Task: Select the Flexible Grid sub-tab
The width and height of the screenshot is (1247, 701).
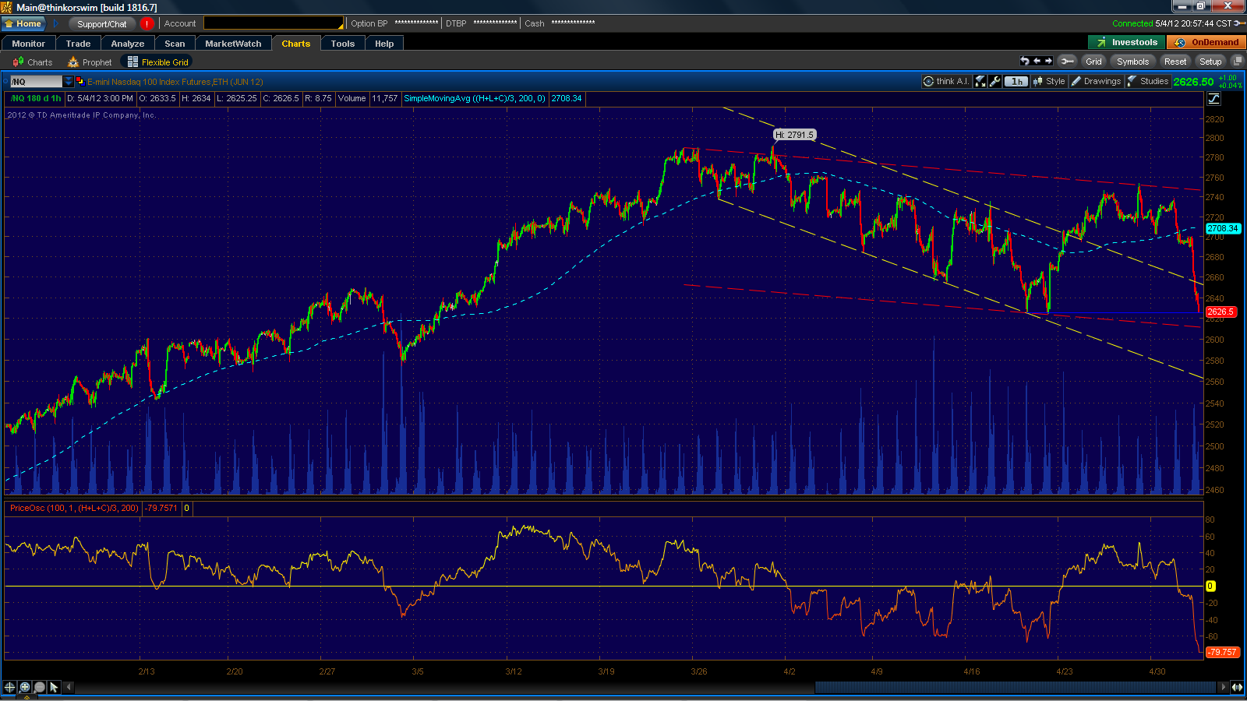Action: pyautogui.click(x=158, y=62)
